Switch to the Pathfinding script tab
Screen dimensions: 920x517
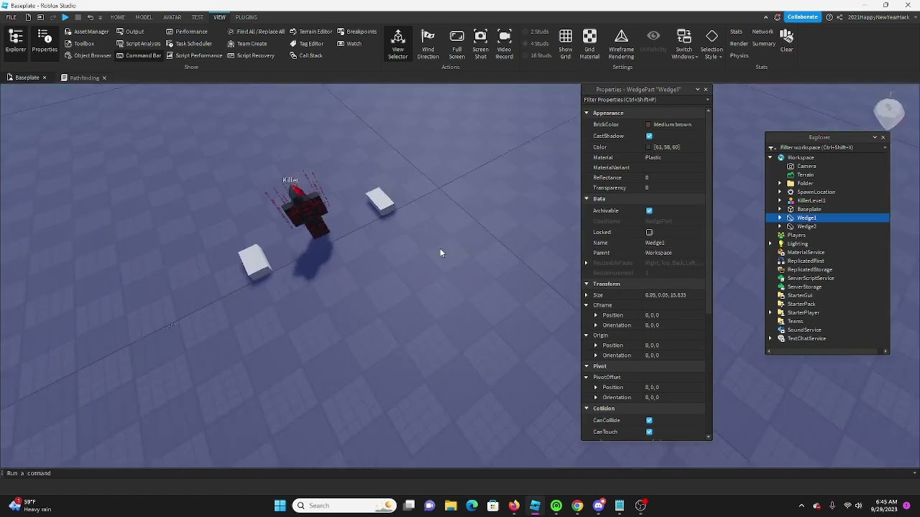pyautogui.click(x=84, y=78)
